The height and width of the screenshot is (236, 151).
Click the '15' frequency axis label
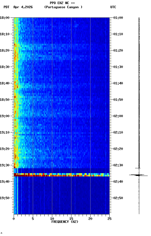[x=71, y=219]
